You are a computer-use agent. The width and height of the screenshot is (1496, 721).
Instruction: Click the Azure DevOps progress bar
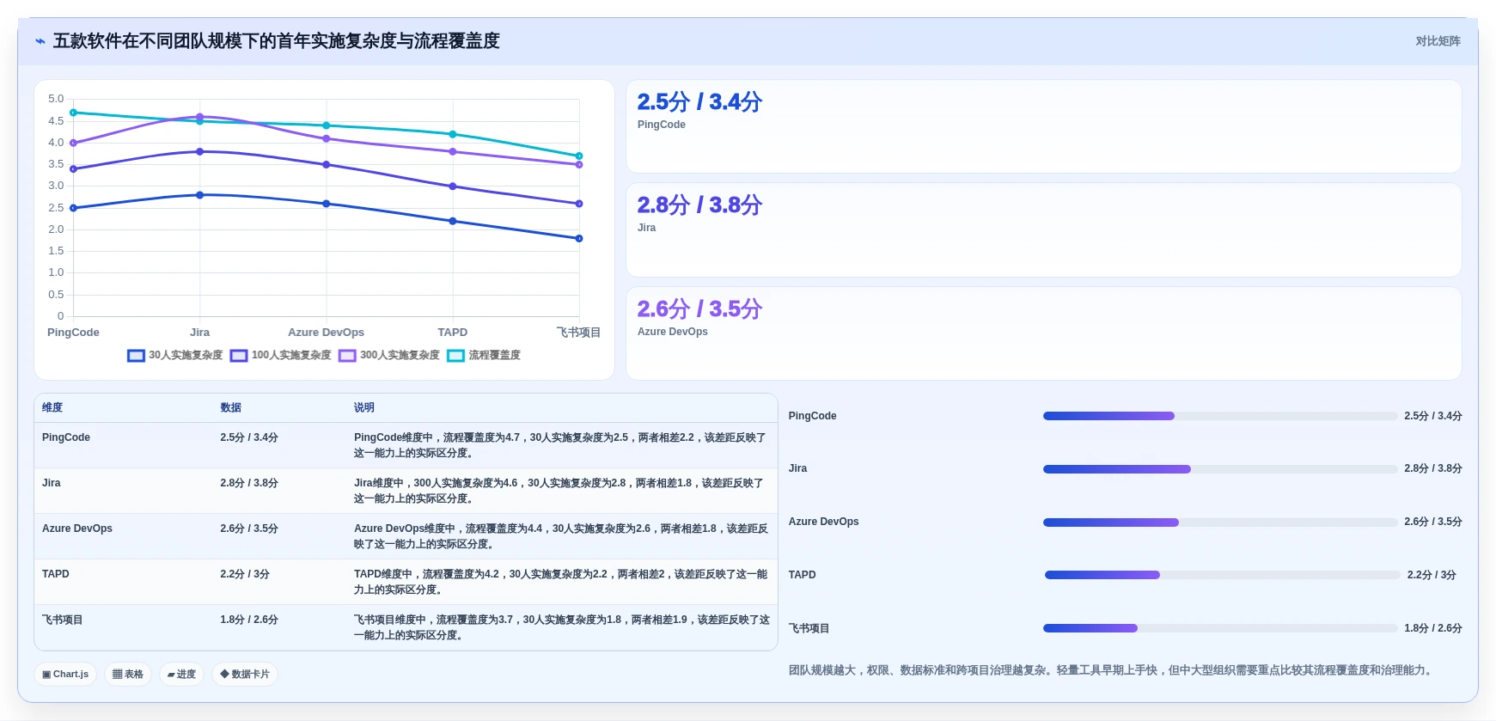(1220, 522)
